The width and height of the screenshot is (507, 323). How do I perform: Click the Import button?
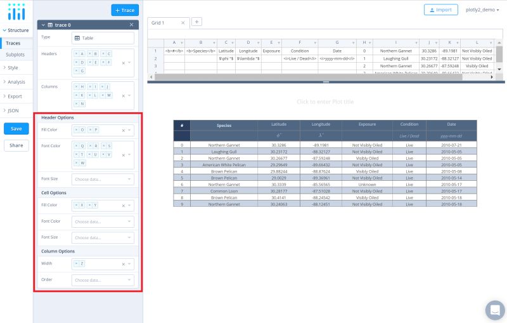click(440, 10)
